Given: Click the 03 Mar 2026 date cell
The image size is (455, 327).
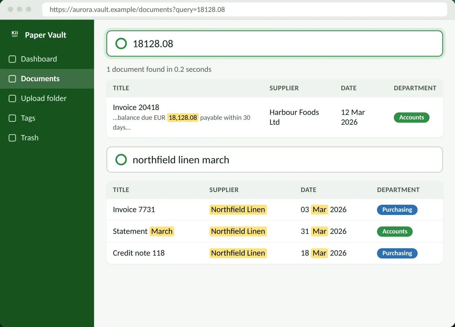Looking at the screenshot, I should pyautogui.click(x=324, y=210).
